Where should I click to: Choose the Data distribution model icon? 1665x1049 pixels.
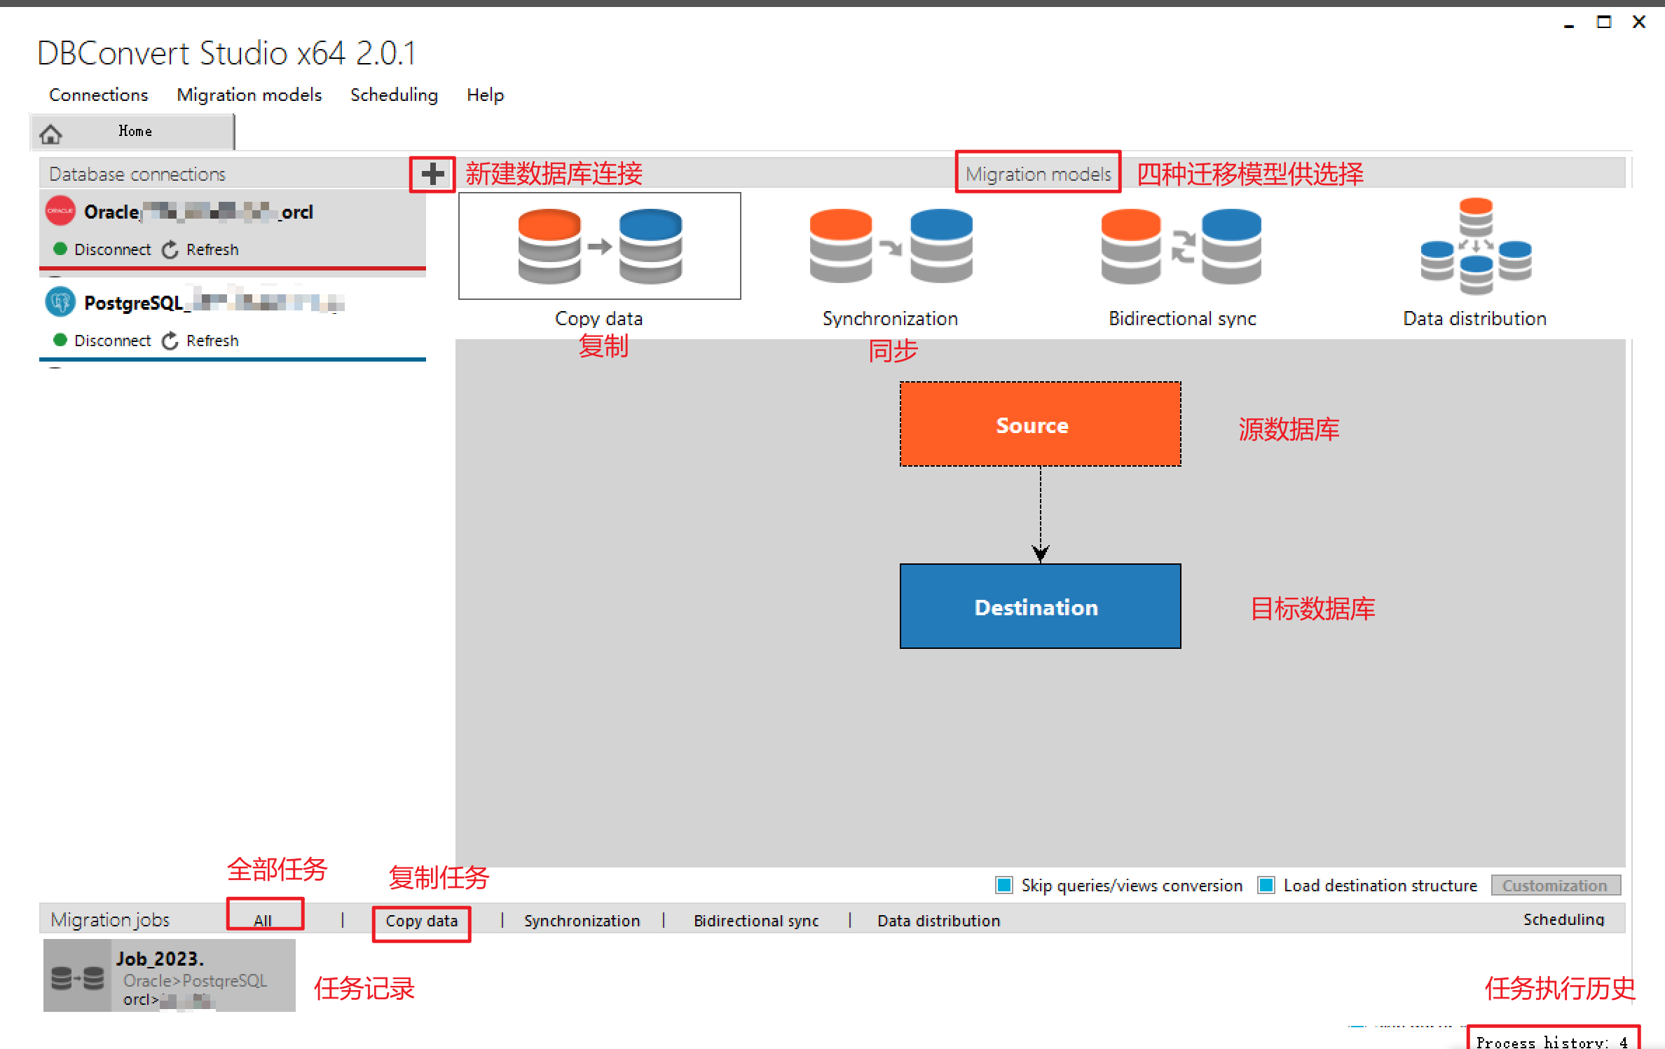point(1476,246)
